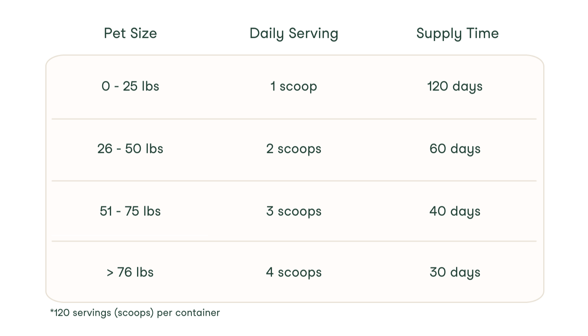This screenshot has width=588, height=336.
Task: Click the 60 days supply cell
Action: pos(455,149)
